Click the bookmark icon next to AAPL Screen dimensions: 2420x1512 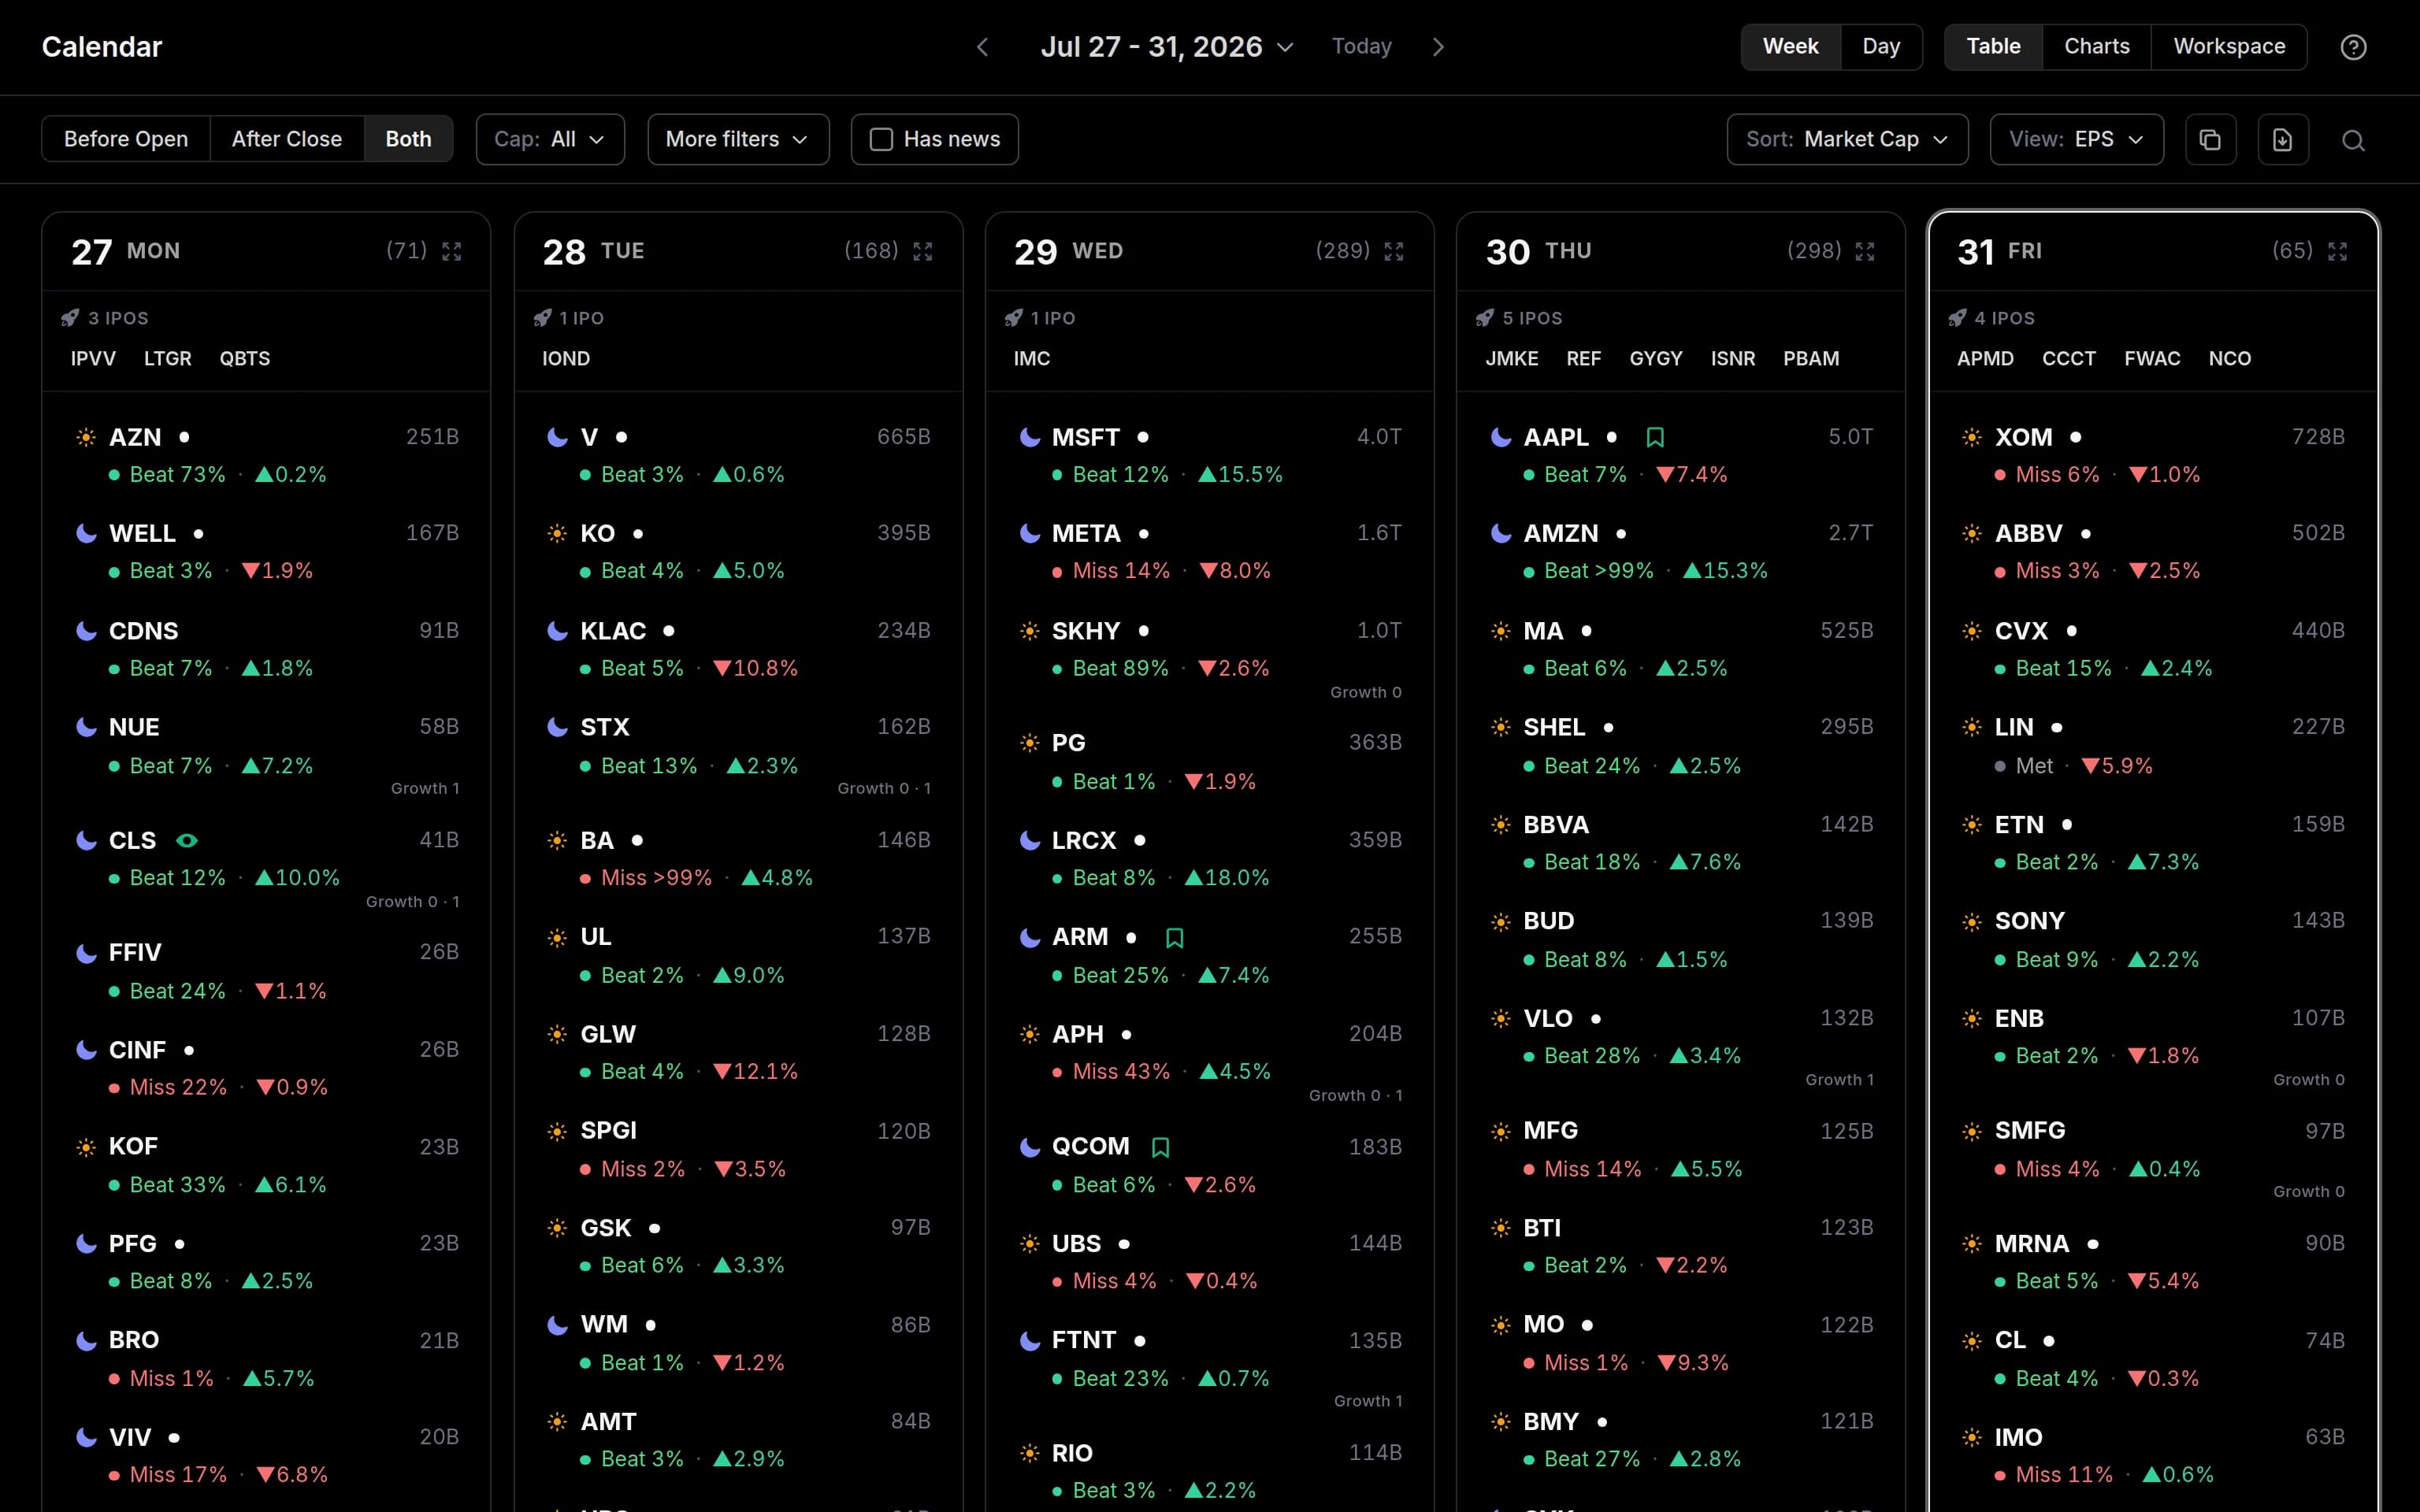pyautogui.click(x=1655, y=437)
